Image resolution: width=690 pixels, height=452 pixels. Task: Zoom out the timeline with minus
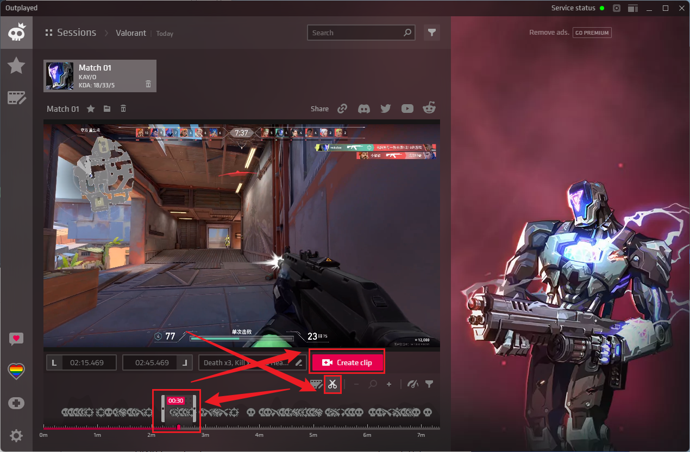point(356,384)
